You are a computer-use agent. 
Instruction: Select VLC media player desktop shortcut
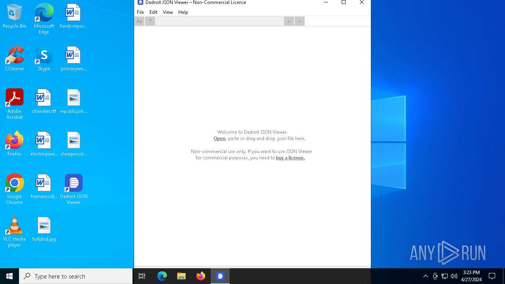pos(15,232)
